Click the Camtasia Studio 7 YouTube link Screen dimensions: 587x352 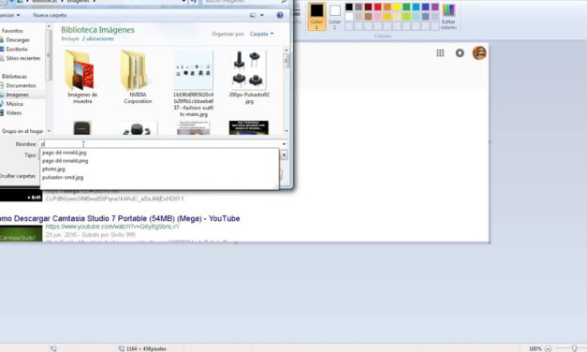(x=120, y=218)
